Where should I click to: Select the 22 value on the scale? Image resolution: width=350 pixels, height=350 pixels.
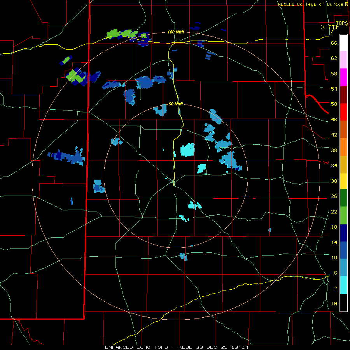coord(334,212)
